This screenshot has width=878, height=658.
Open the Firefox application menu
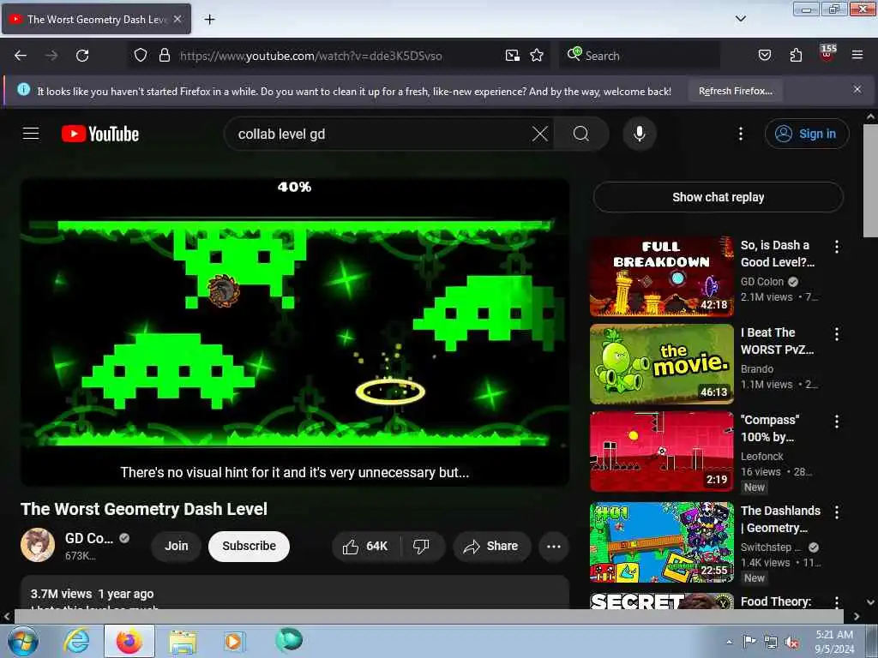(x=857, y=55)
